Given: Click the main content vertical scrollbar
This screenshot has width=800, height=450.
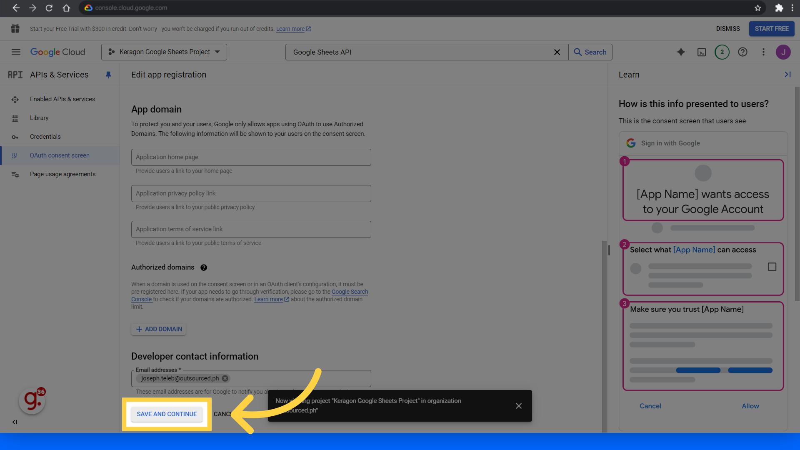Looking at the screenshot, I should pos(604,336).
